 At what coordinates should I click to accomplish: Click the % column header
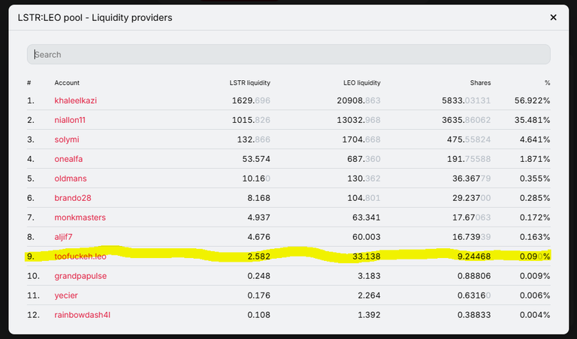tap(547, 82)
